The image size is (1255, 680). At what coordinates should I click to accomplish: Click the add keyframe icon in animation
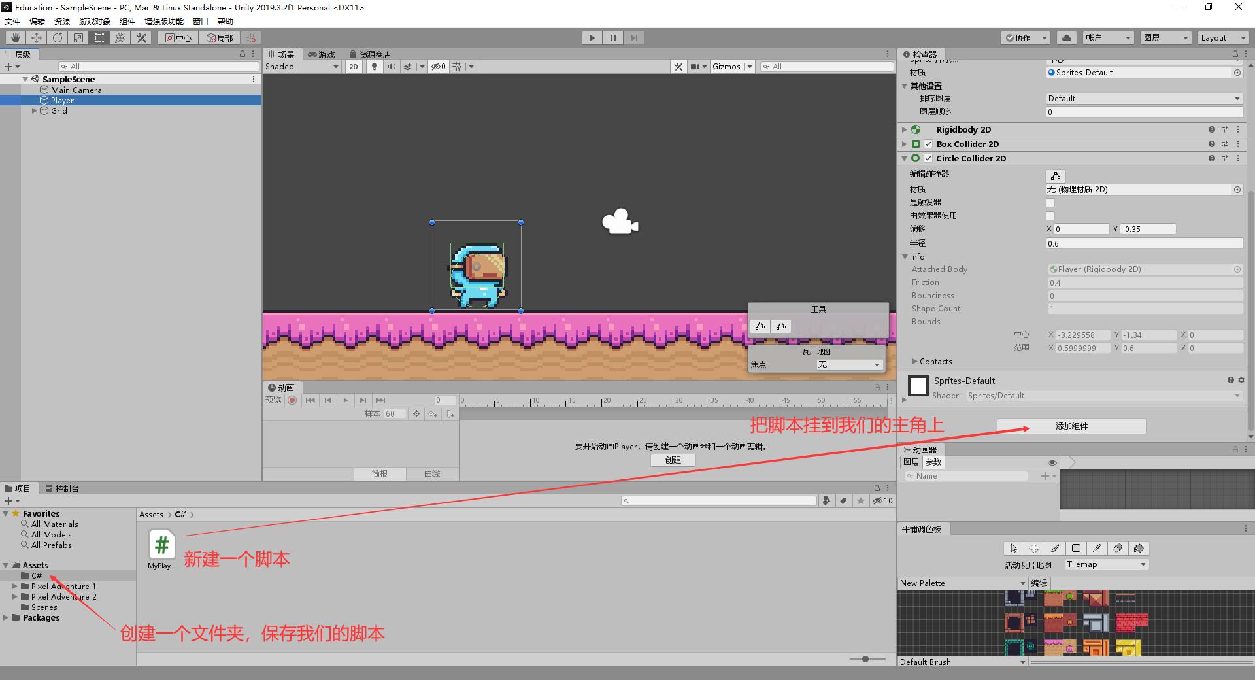pos(433,414)
